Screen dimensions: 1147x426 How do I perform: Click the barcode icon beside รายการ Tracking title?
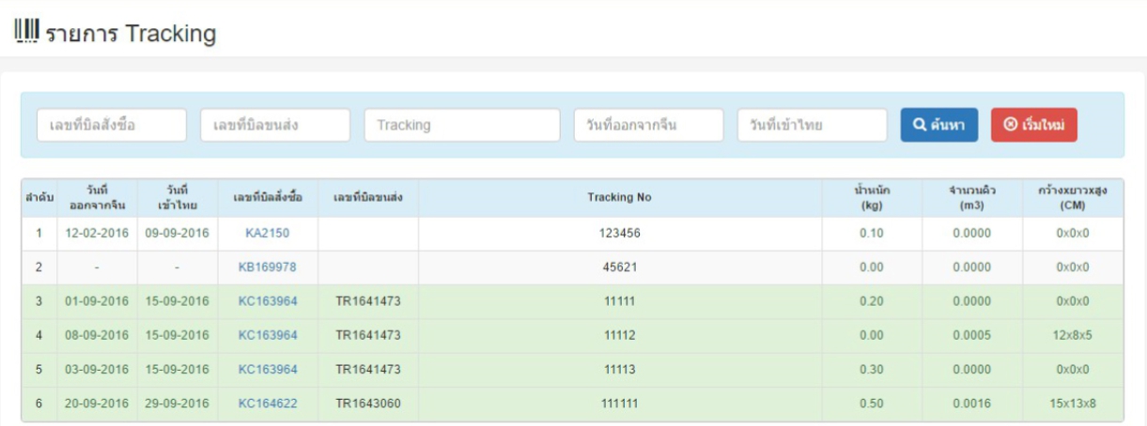tap(26, 33)
